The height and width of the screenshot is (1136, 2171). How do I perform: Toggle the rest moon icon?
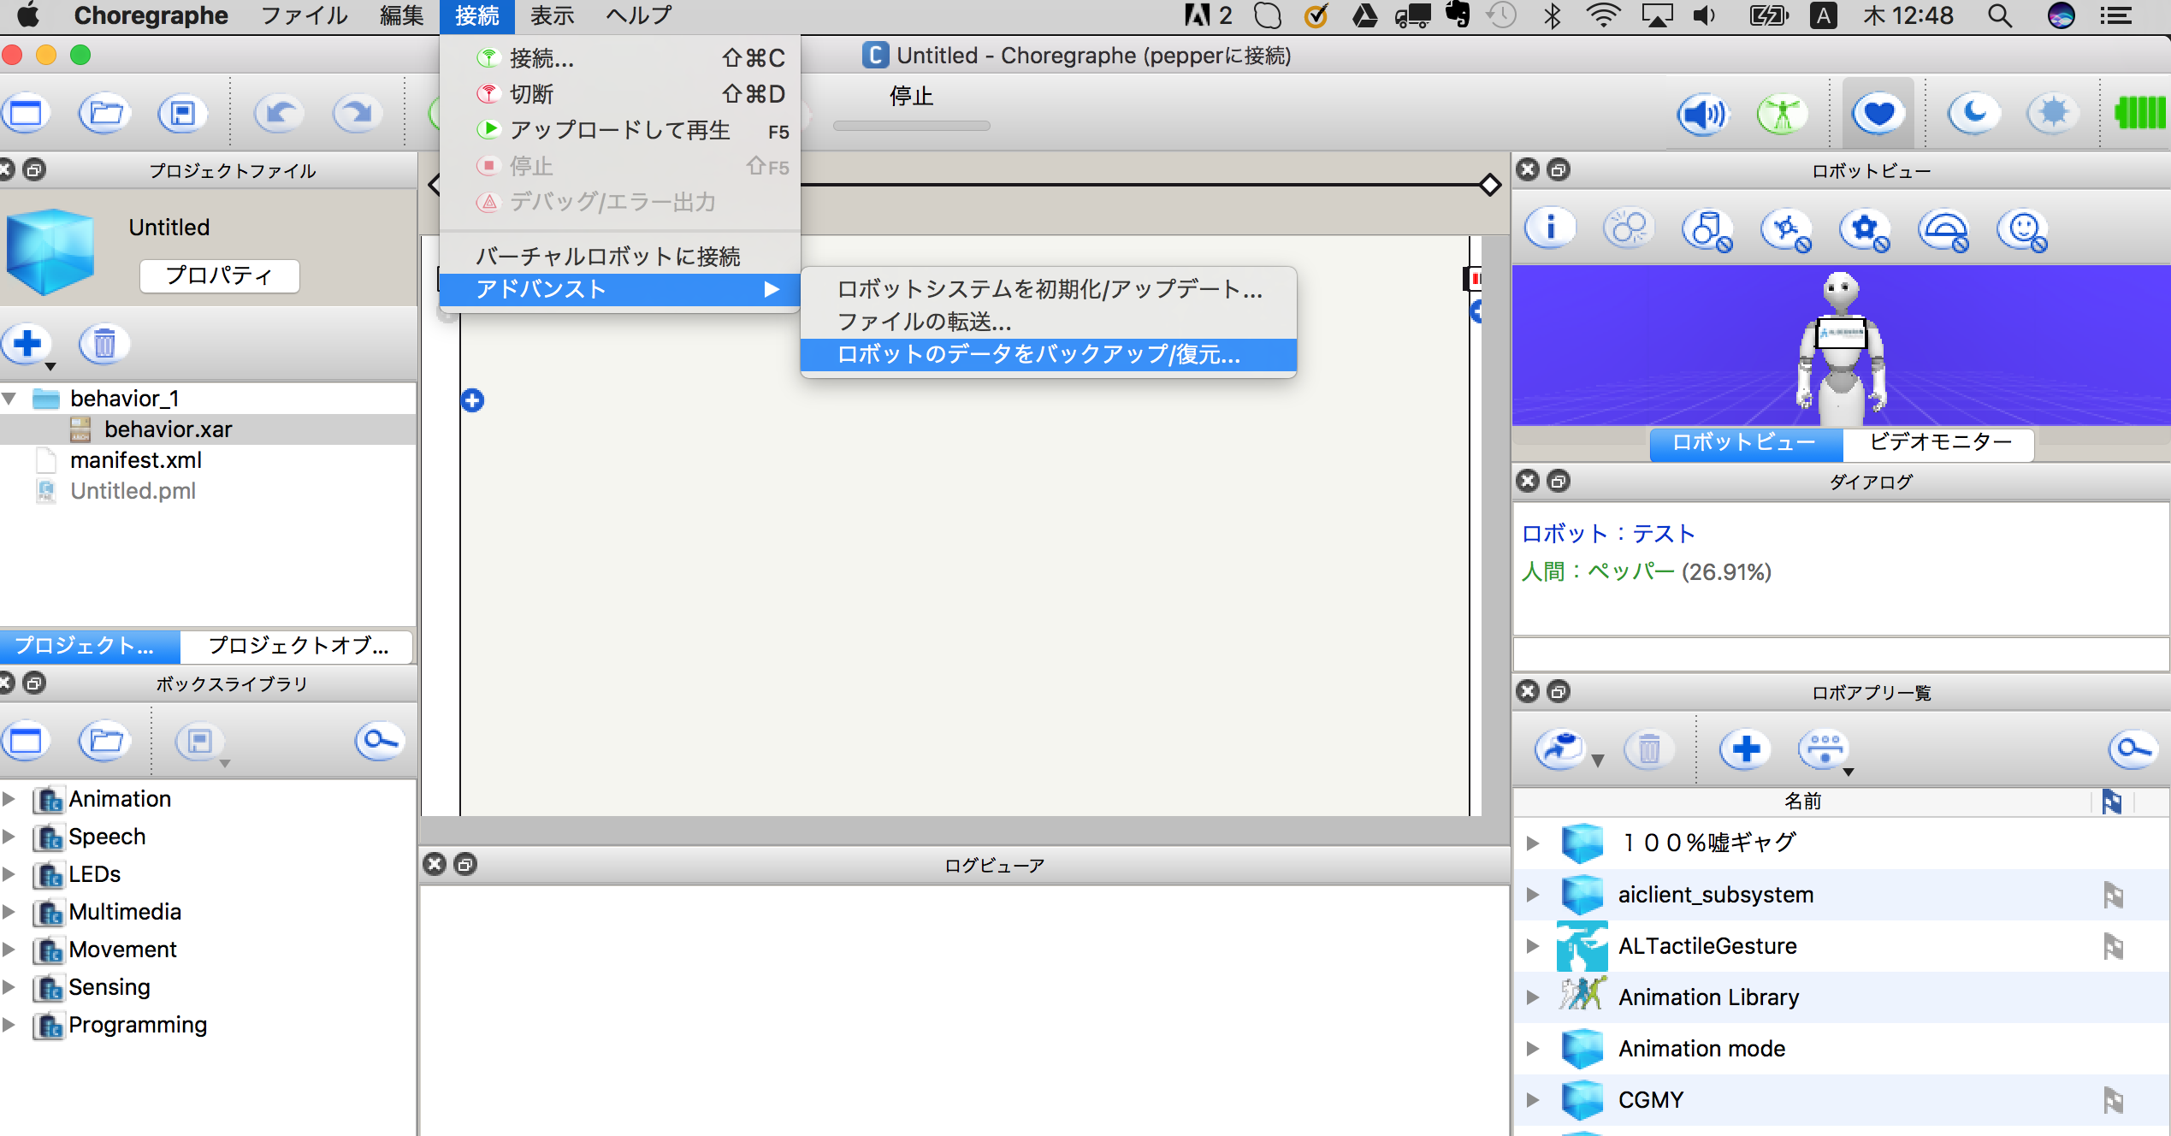pos(1973,113)
